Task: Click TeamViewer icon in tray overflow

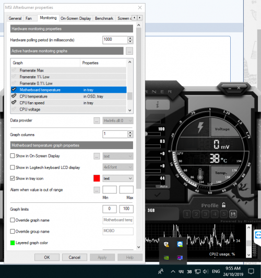Action: [x=180, y=244]
